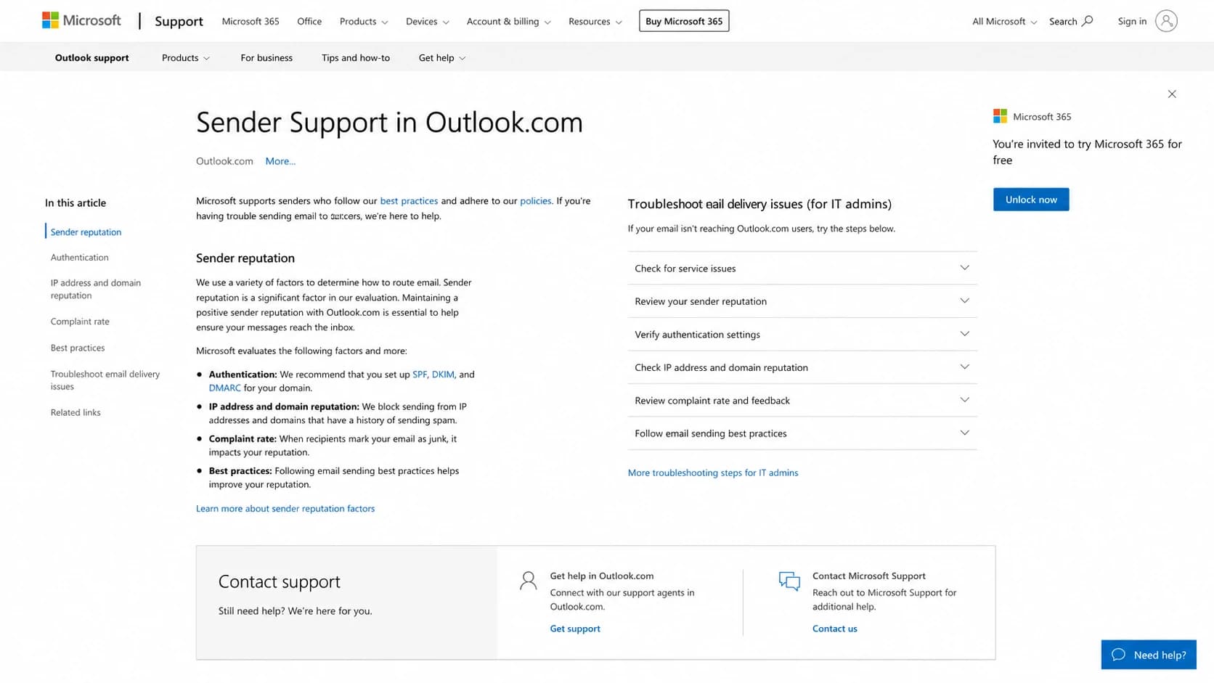
Task: Click the Microsoft logo
Action: coord(81,20)
